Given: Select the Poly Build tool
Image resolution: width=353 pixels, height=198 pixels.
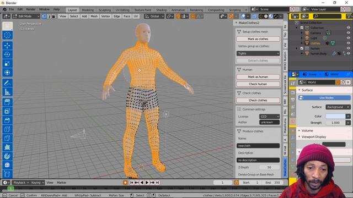Looking at the screenshot, I should coord(7,147).
